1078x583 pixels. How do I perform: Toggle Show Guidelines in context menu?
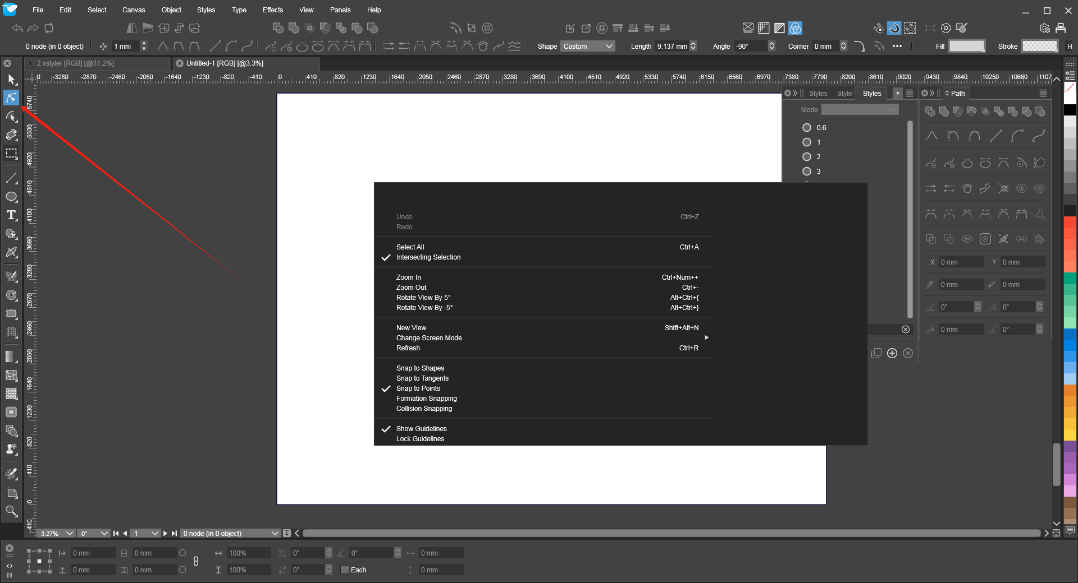422,429
